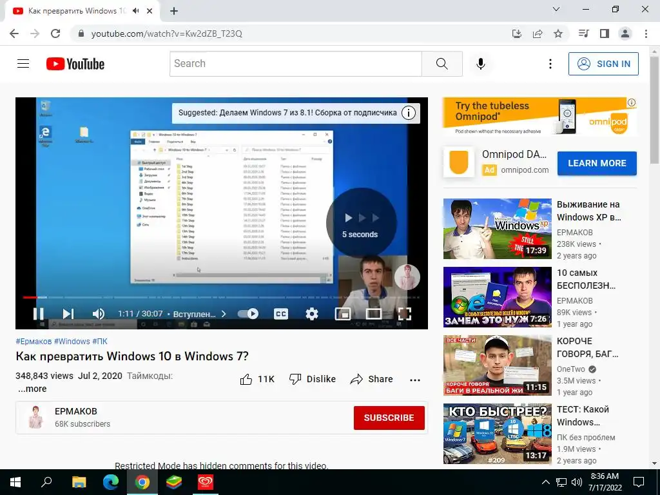Open Выживание на Windows XP video thumbnail

[497, 229]
